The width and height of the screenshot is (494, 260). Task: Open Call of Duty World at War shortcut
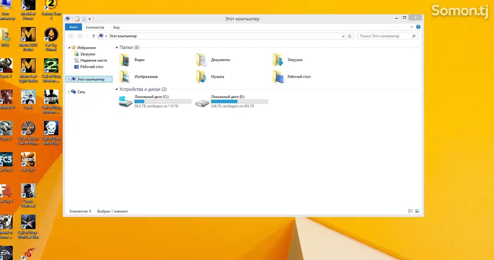click(x=28, y=227)
